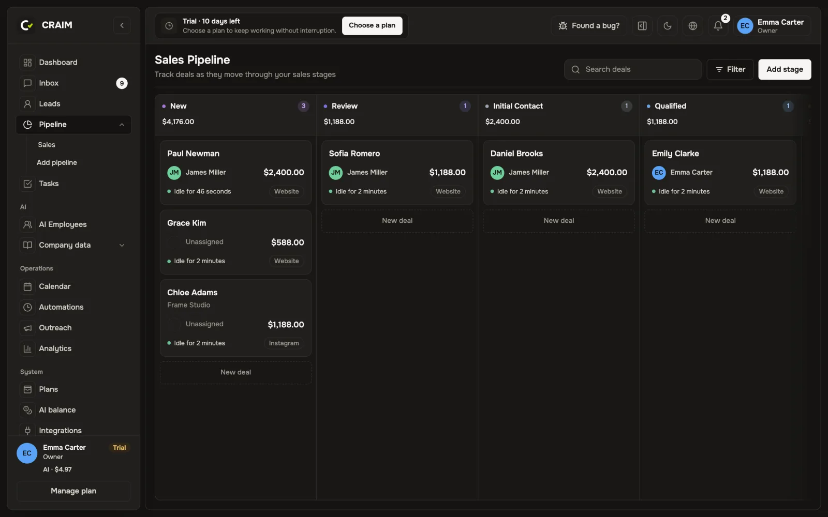The width and height of the screenshot is (828, 517).
Task: Open the Analytics chart icon
Action: pyautogui.click(x=27, y=348)
